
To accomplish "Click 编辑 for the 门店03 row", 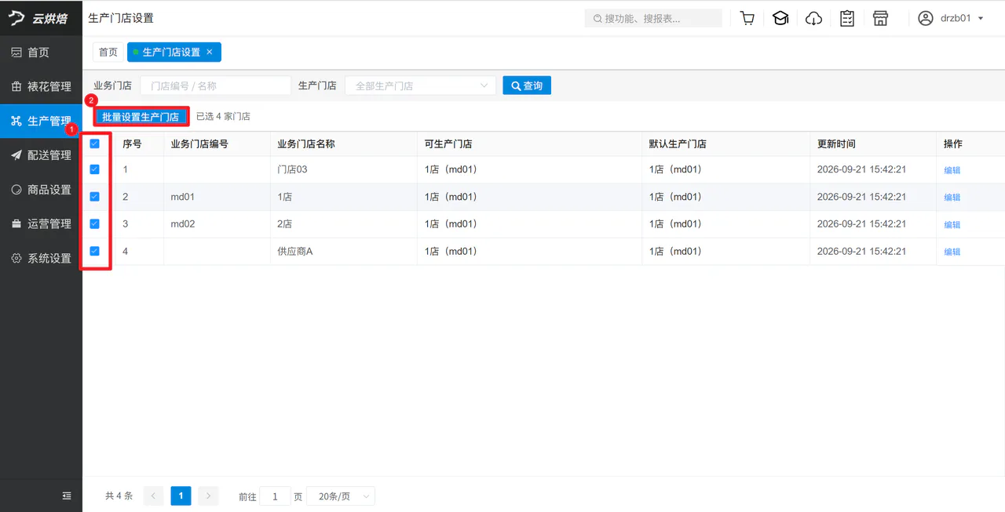I will click(952, 170).
